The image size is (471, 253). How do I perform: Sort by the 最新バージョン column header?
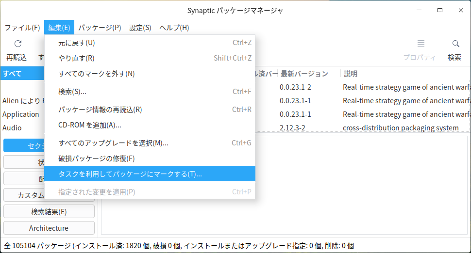[x=309, y=74]
